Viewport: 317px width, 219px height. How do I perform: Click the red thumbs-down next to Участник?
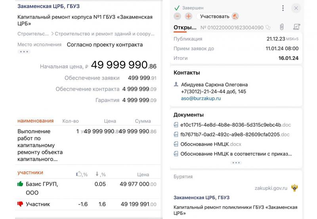(x=20, y=204)
